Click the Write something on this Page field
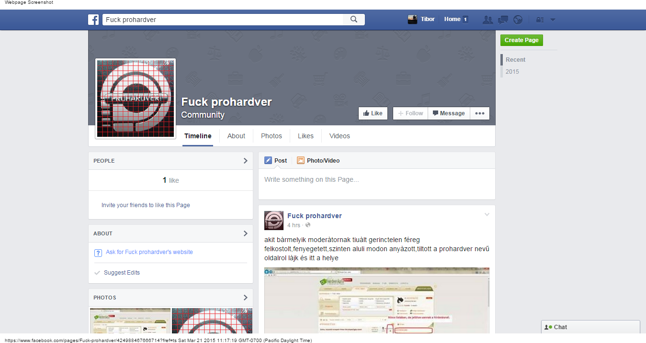This screenshot has width=646, height=343. pos(377,184)
